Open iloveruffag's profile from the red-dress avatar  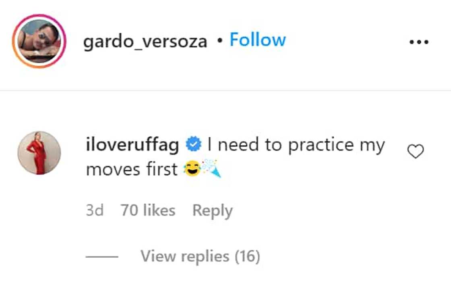(x=39, y=152)
